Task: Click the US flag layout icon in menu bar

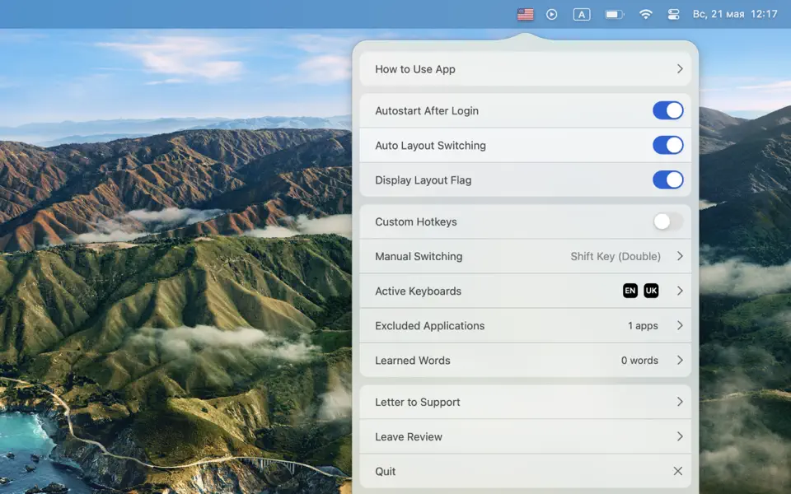Action: tap(526, 13)
